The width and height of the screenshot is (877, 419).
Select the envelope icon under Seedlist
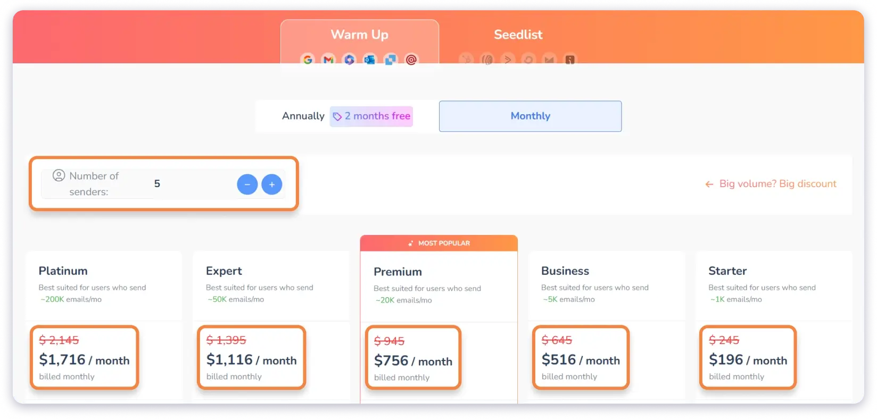click(550, 60)
